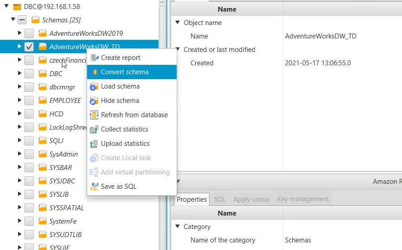This screenshot has width=402, height=250.
Task: Click the Collect statistics icon
Action: click(x=94, y=130)
